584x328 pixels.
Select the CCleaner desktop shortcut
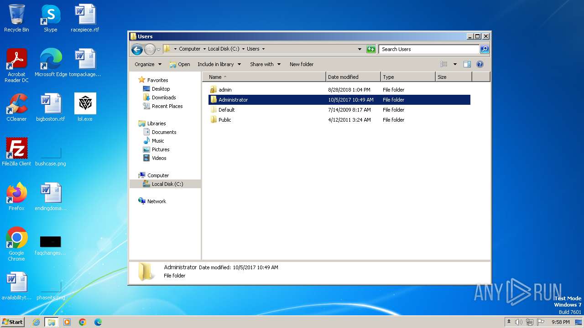(16, 108)
